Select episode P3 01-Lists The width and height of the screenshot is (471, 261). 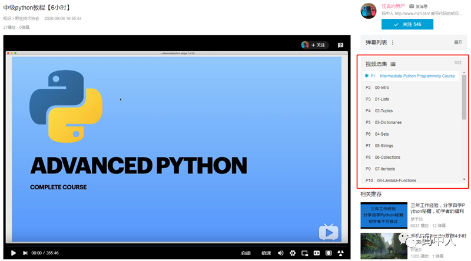pos(410,99)
